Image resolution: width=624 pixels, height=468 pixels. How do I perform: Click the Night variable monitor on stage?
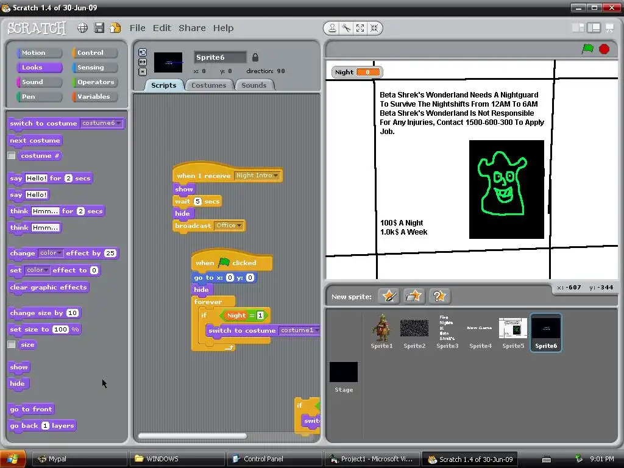(357, 72)
